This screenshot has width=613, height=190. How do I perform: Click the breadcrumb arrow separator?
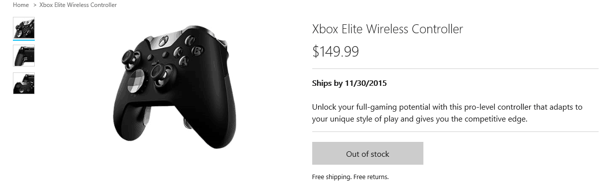[x=34, y=5]
